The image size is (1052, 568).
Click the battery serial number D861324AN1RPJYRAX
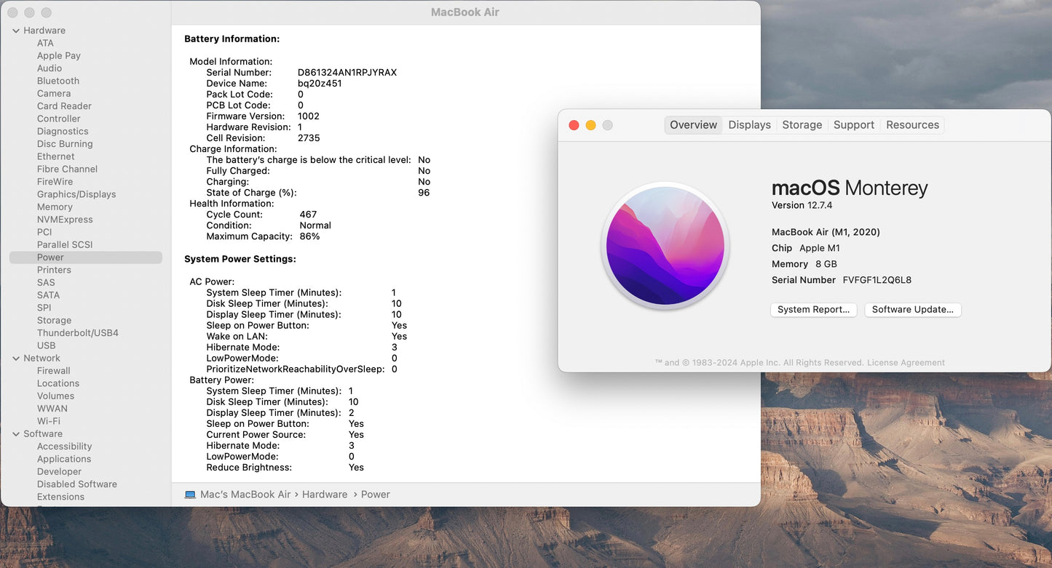tap(347, 73)
